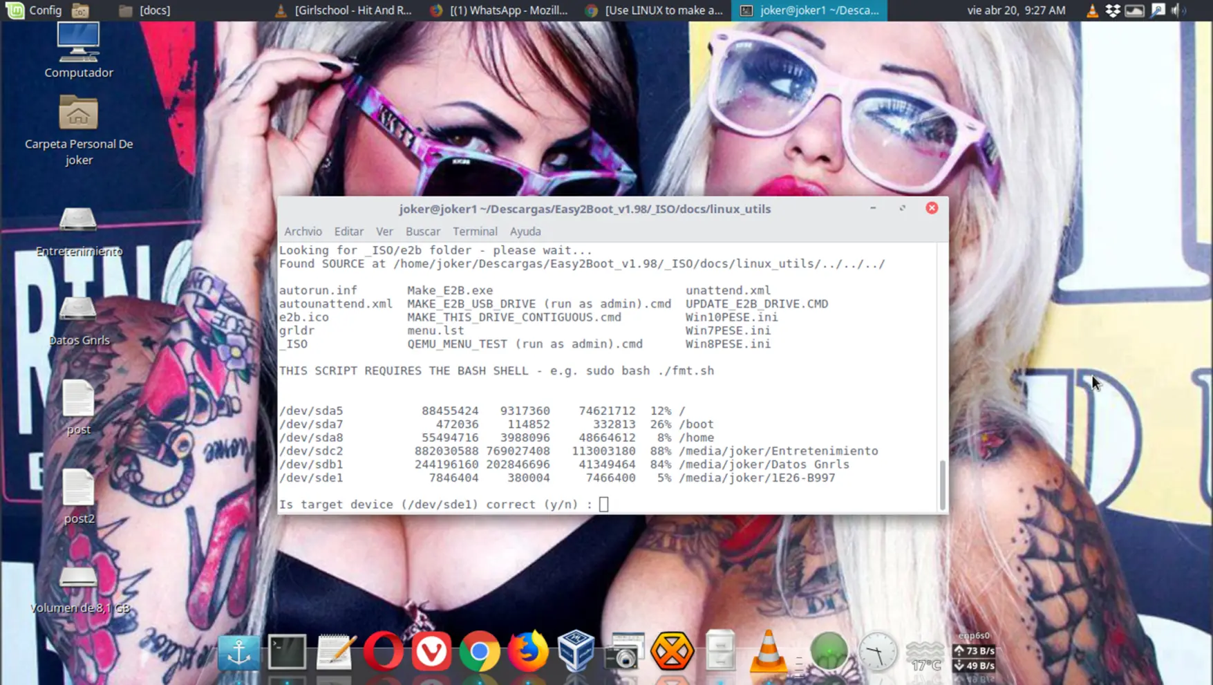
Task: Select the post file on desktop
Action: tap(78, 407)
